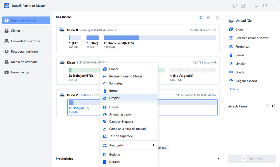Expand the Propiedades panel triangle

[218, 159]
